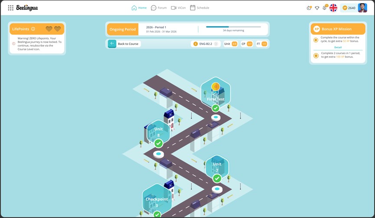
Task: Open the UK flag language selector
Action: point(333,8)
